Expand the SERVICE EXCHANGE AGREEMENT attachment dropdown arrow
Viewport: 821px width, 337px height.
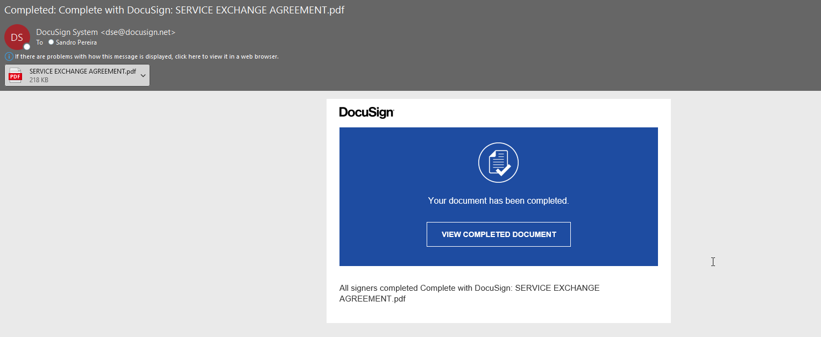tap(143, 76)
